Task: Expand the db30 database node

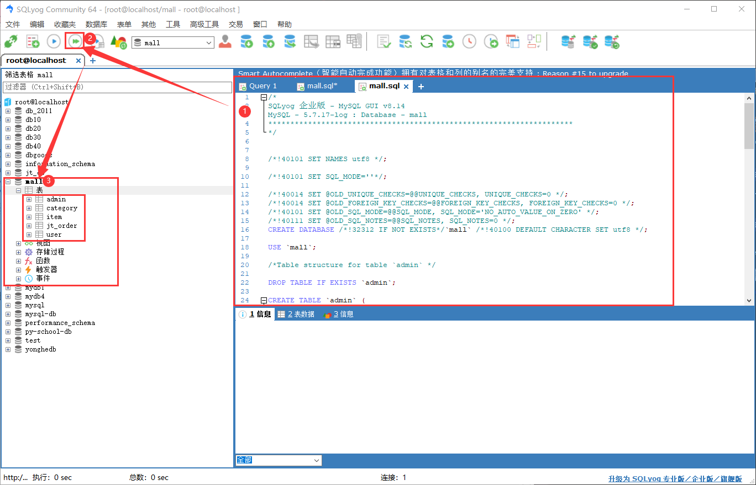Action: tap(8, 137)
